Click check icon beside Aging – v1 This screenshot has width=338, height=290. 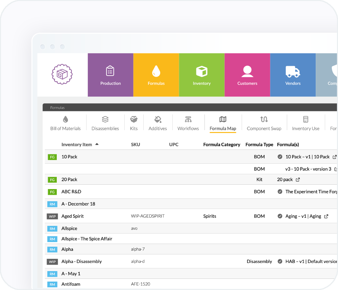[x=280, y=216]
